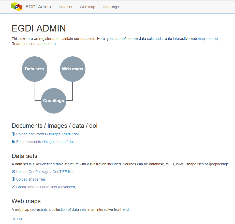Viewport: 235px width, 224px height.
Task: Click the upload icon for GeoPackage file
Action: (x=13, y=171)
